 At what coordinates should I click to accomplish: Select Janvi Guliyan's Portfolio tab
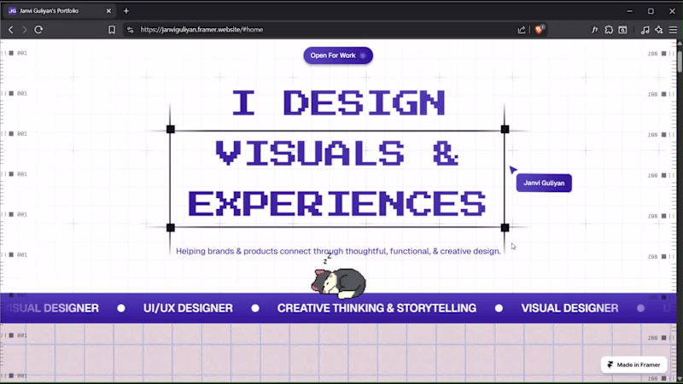click(60, 11)
